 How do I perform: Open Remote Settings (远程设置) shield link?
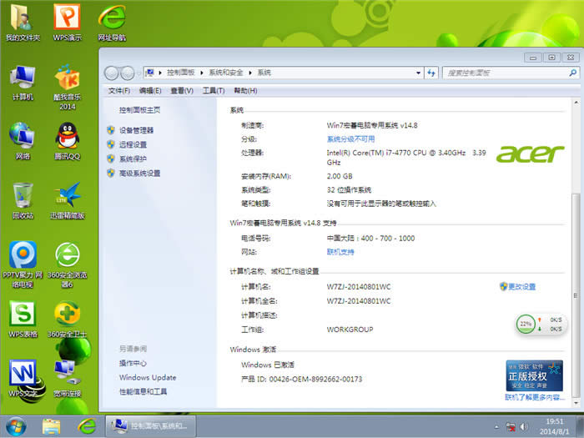(x=133, y=144)
